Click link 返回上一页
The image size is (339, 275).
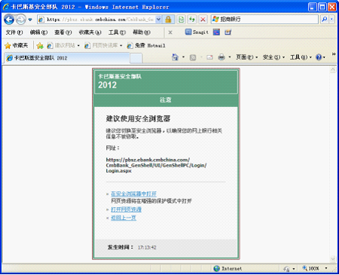pyautogui.click(x=124, y=218)
